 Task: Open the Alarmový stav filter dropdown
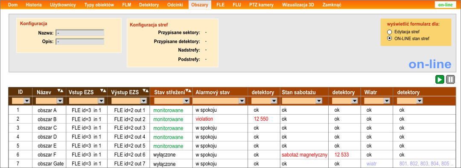(x=242, y=101)
